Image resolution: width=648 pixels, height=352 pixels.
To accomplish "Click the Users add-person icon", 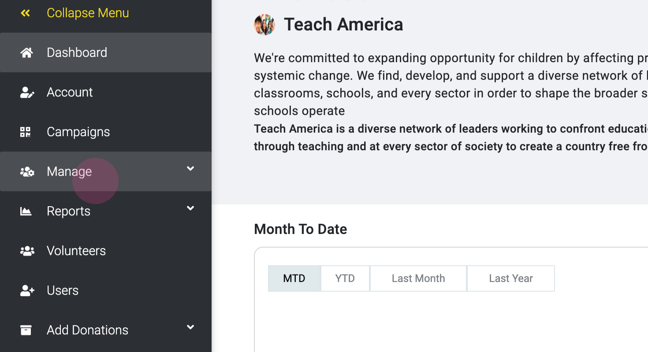I will (x=27, y=291).
